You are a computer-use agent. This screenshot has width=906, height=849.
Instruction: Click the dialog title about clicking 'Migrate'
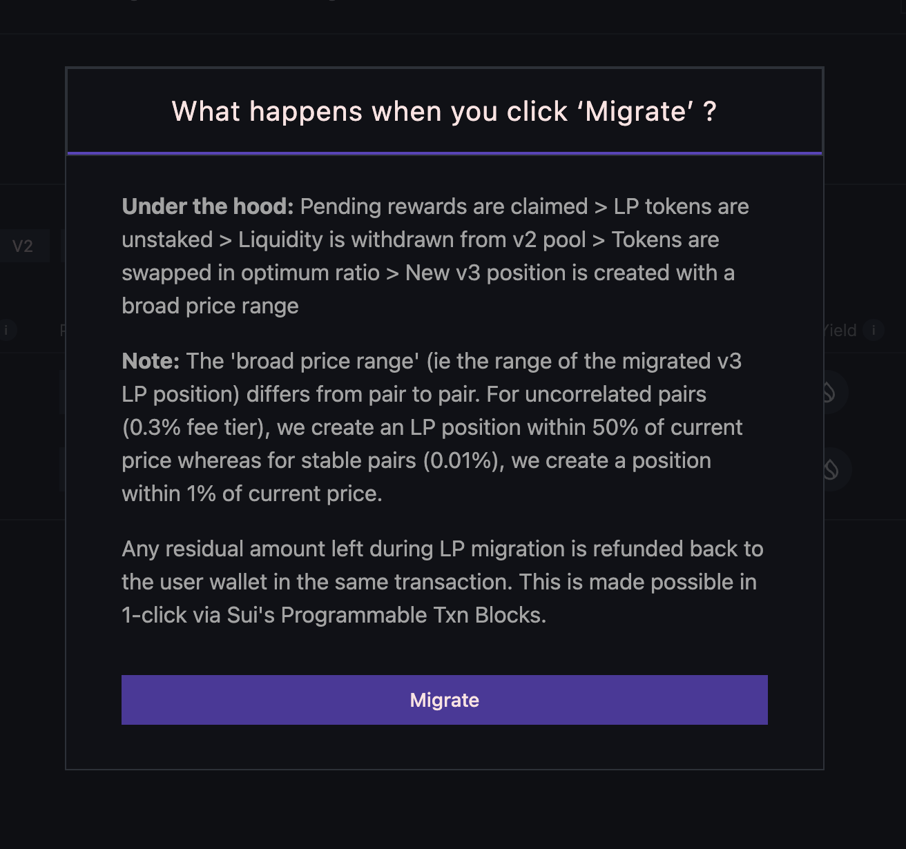tap(444, 112)
